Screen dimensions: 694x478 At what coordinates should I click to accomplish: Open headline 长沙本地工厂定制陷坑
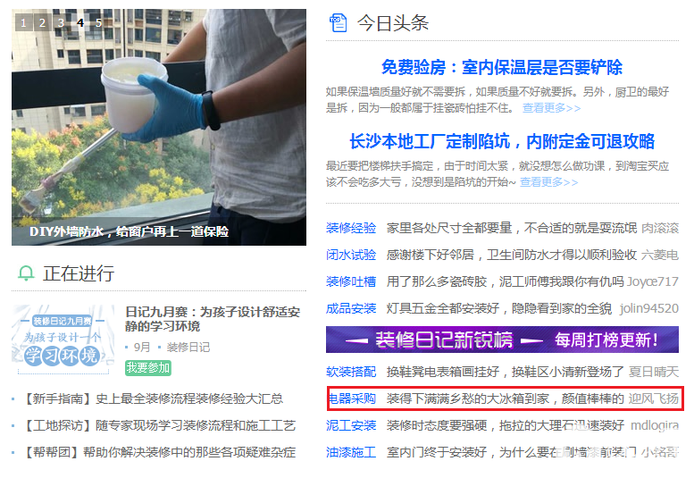(x=502, y=142)
